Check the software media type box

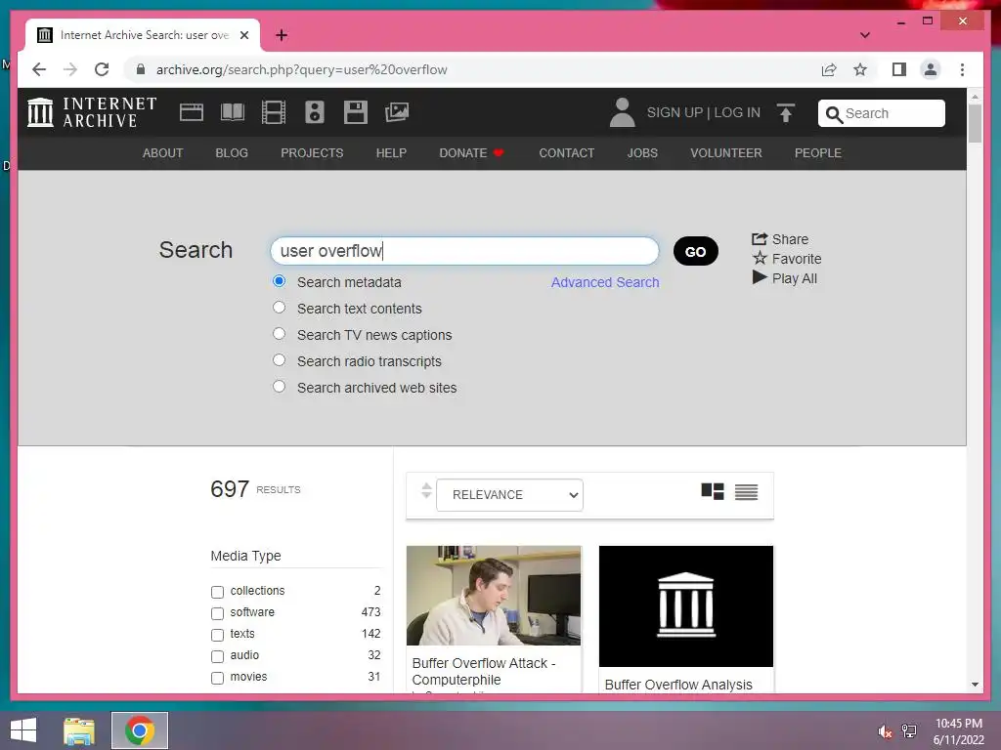point(217,613)
